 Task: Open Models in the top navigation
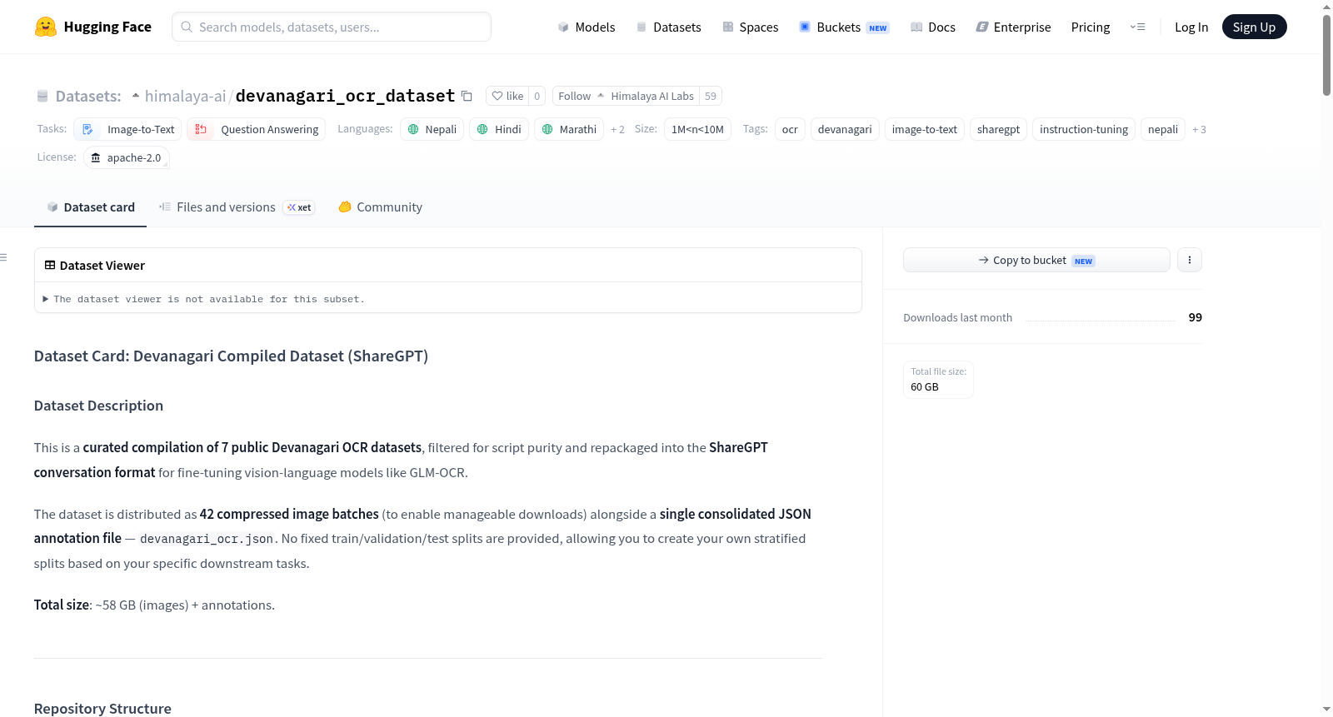pyautogui.click(x=587, y=27)
